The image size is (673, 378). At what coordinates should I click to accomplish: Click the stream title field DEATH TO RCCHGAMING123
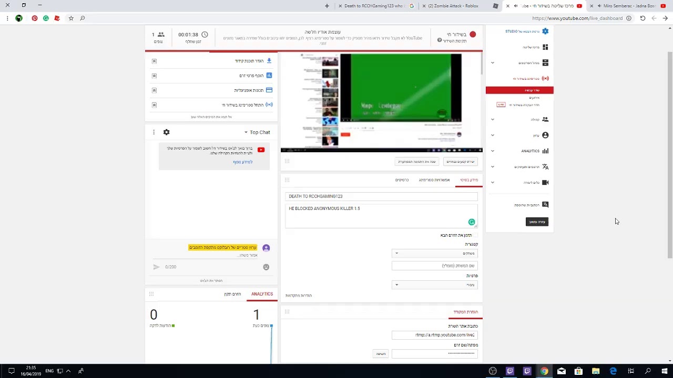(381, 196)
